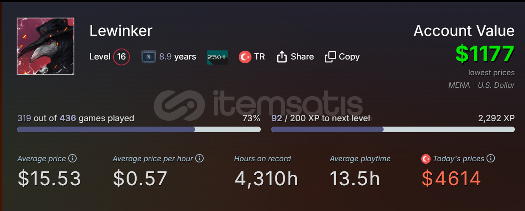Click the Share text label
Screen dimensions: 525x211
point(302,57)
